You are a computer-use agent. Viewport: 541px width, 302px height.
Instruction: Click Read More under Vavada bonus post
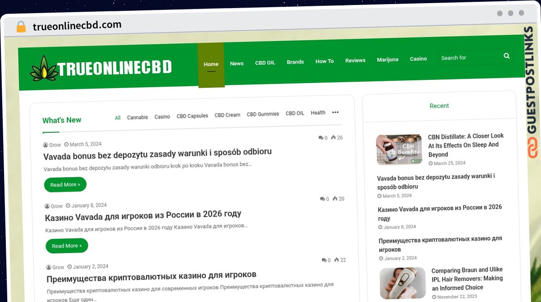[x=65, y=185]
